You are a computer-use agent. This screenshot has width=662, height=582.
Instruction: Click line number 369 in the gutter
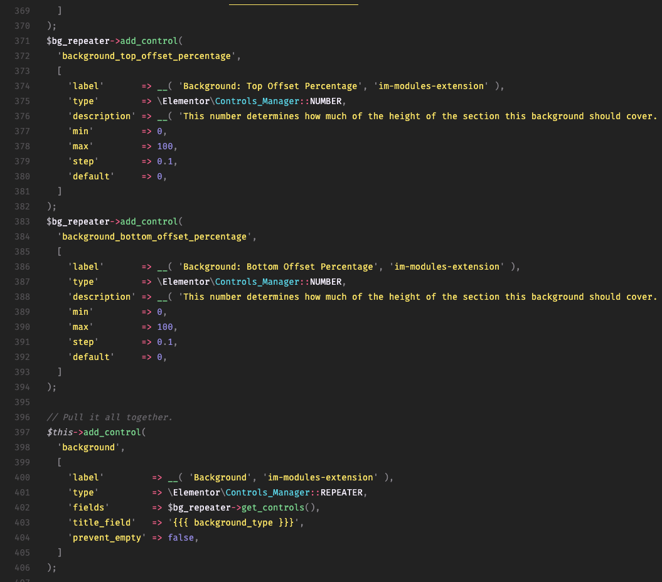click(23, 11)
